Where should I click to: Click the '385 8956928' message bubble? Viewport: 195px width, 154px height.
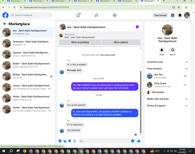(x=73, y=130)
